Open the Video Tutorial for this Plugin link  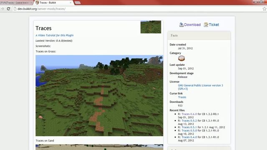pos(55,35)
